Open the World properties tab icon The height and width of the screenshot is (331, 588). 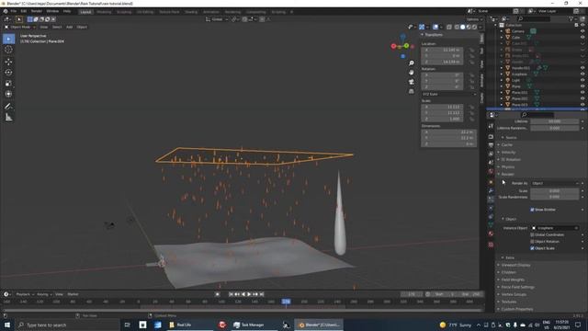pyautogui.click(x=491, y=172)
